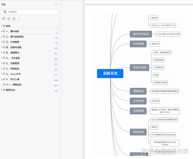Click the 书签查找 search field
The image size is (193, 159).
tap(32, 12)
